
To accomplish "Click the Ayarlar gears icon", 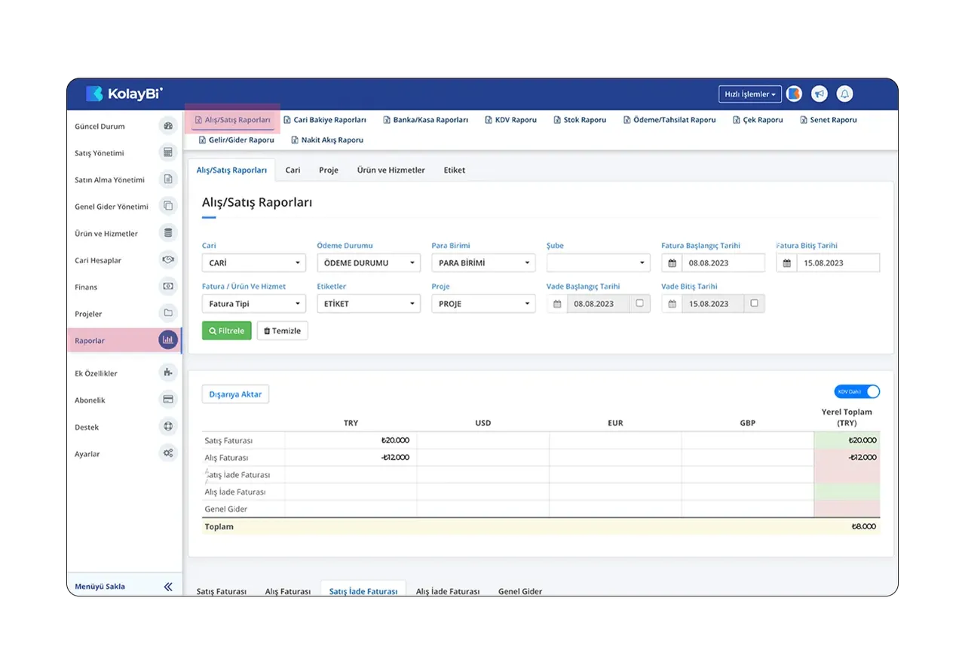I will click(168, 453).
